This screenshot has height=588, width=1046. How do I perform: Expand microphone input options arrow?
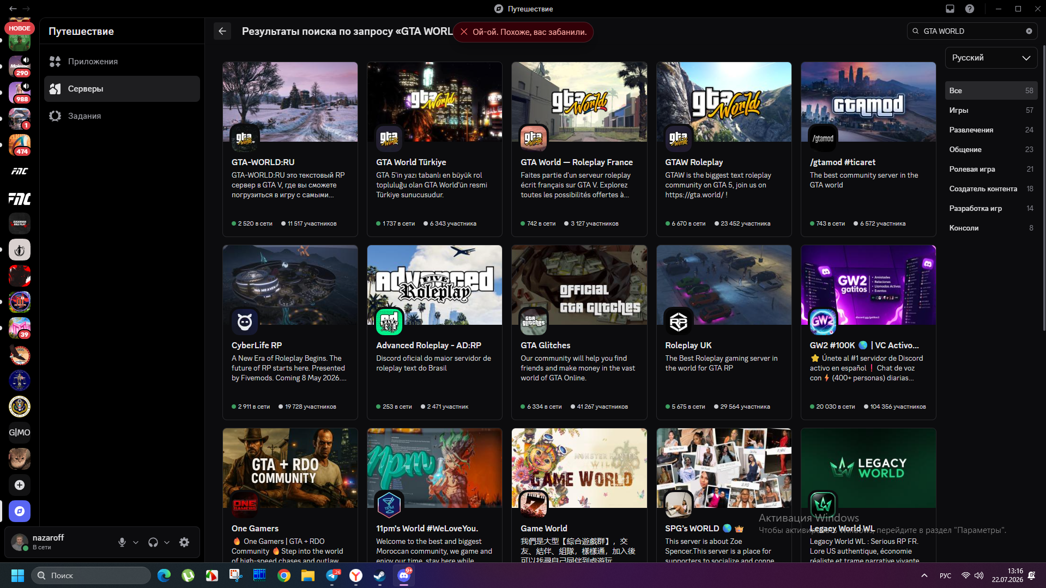(x=136, y=542)
